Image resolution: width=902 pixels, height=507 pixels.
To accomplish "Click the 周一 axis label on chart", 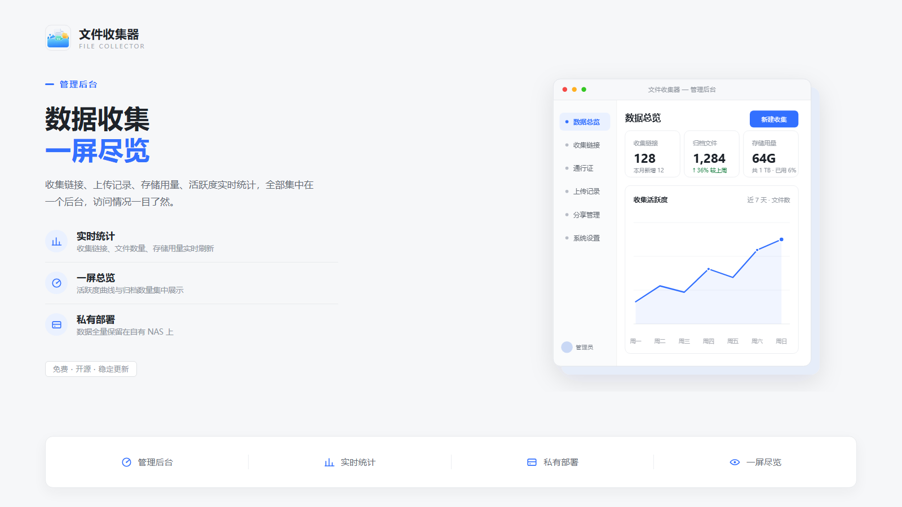I will (635, 341).
